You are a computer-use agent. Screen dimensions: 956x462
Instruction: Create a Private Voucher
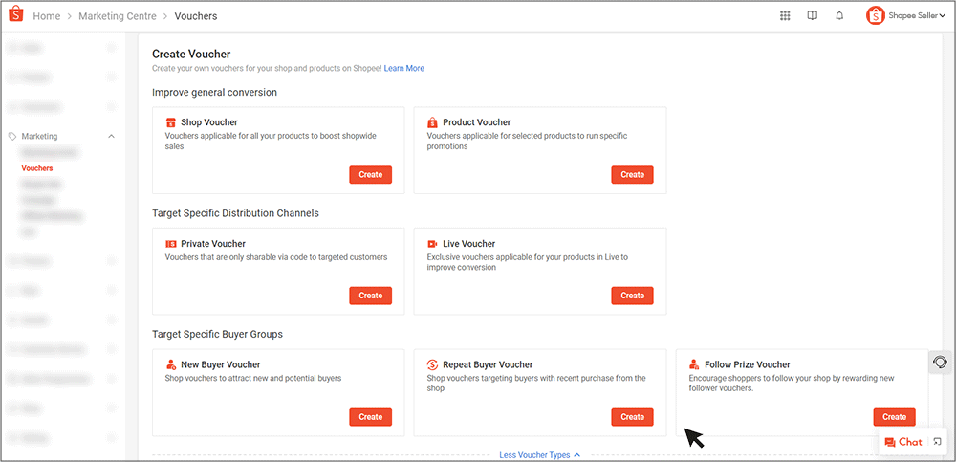pos(371,296)
